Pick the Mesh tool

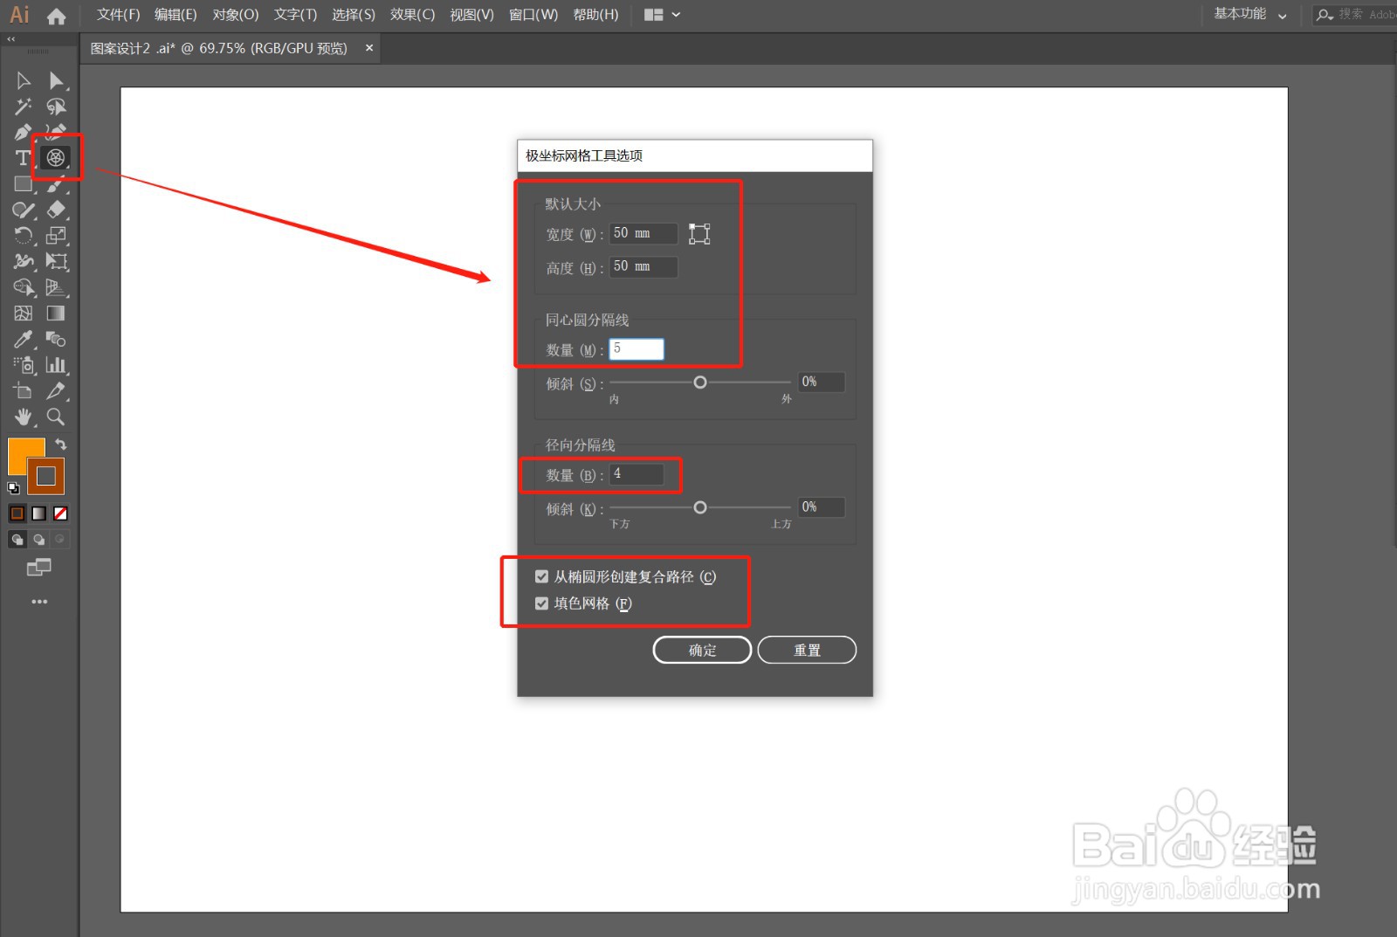[24, 313]
